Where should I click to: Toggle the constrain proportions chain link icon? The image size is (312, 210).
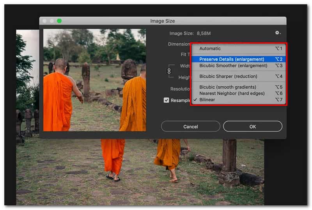(x=169, y=71)
